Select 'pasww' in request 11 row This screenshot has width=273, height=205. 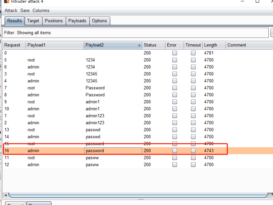[92, 158]
